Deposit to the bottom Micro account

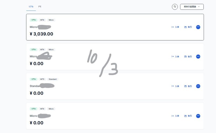coord(175,116)
